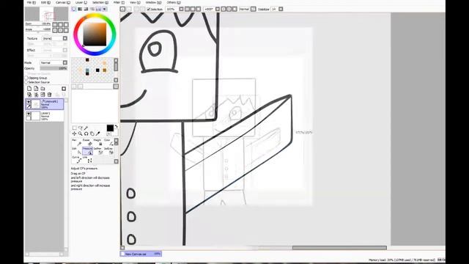
Task: Enable the Selection Source checkbox
Action: 26,82
